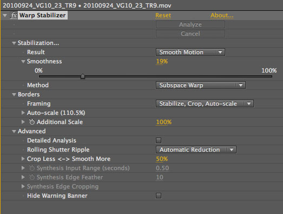The image size is (283, 214).
Task: Toggle the Warp Stabilizer fx effect switch
Action: pyautogui.click(x=14, y=15)
